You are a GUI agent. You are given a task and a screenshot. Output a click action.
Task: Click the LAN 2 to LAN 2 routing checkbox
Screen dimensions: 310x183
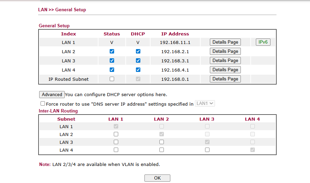161,134
